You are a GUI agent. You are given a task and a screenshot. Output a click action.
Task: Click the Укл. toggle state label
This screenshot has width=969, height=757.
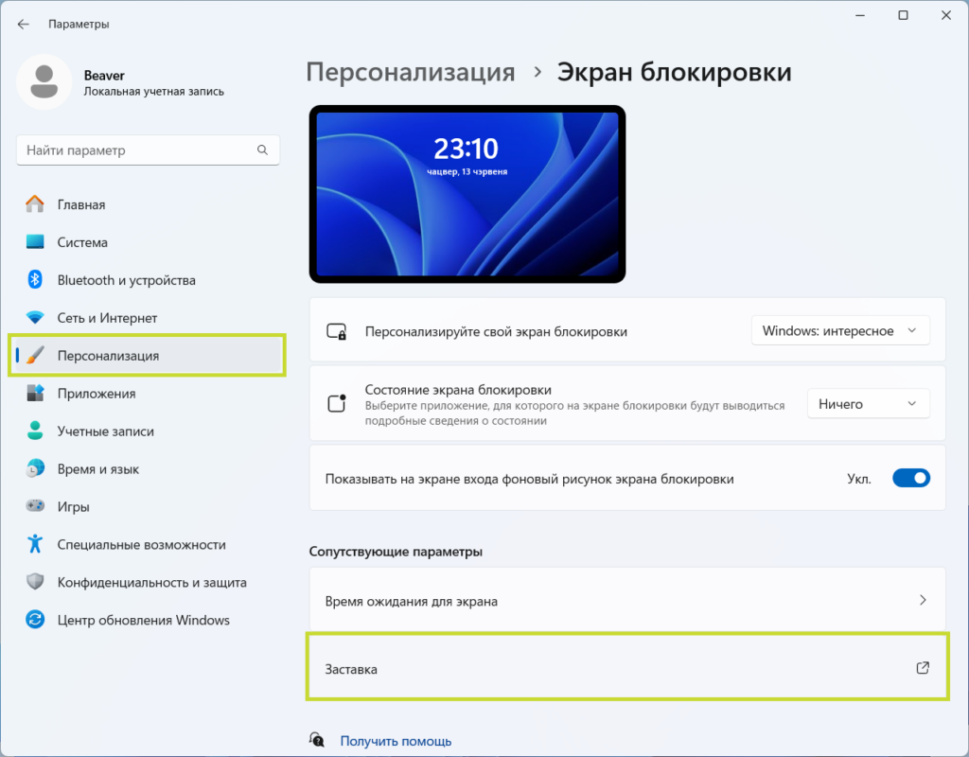(x=859, y=479)
